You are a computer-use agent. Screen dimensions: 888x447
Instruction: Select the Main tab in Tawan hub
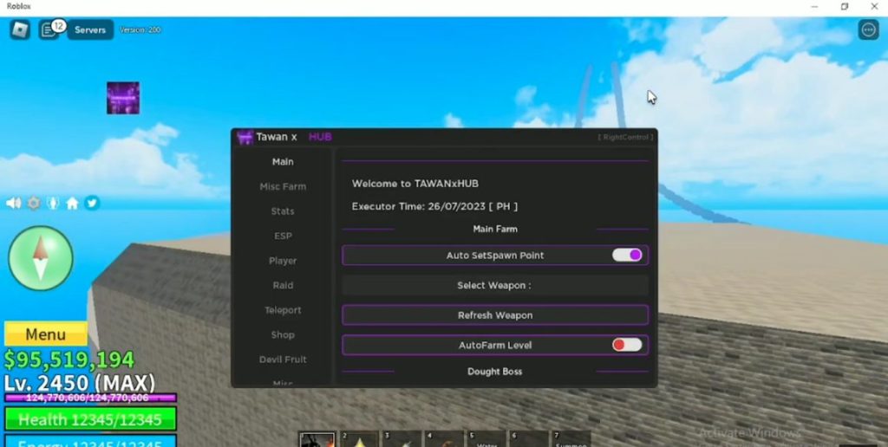[283, 162]
